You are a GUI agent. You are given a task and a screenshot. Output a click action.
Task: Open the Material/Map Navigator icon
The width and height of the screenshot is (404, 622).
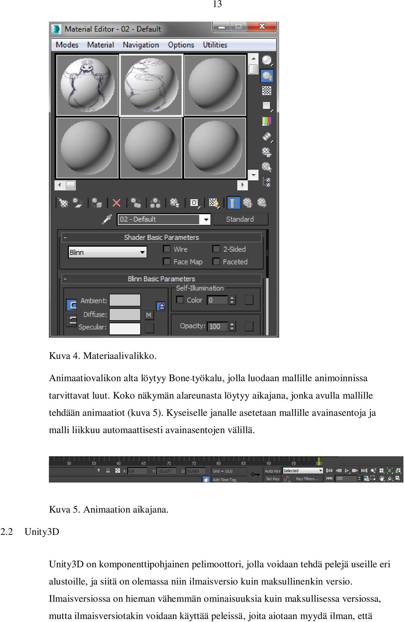pos(267,182)
